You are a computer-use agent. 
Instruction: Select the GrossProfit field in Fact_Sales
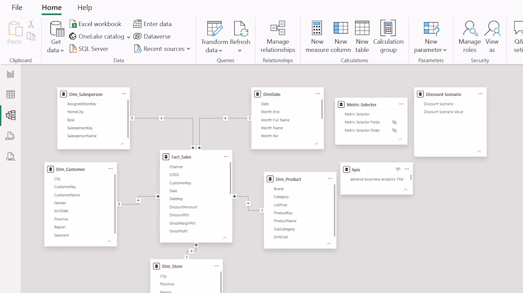178,231
